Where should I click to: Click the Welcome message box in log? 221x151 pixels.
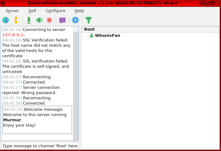[37, 120]
